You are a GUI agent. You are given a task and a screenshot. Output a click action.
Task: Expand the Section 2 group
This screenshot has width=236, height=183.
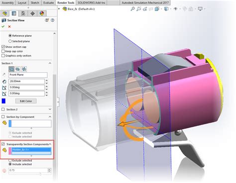pos(50,109)
